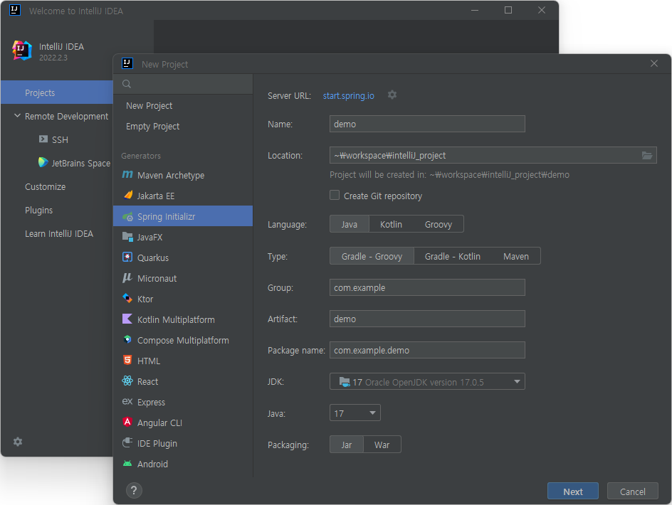Select Jar packaging

(x=346, y=445)
